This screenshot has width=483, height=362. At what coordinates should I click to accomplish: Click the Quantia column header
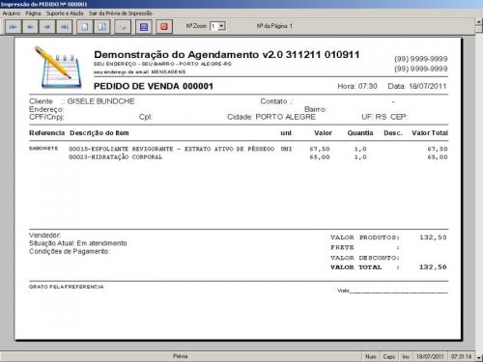click(x=360, y=133)
